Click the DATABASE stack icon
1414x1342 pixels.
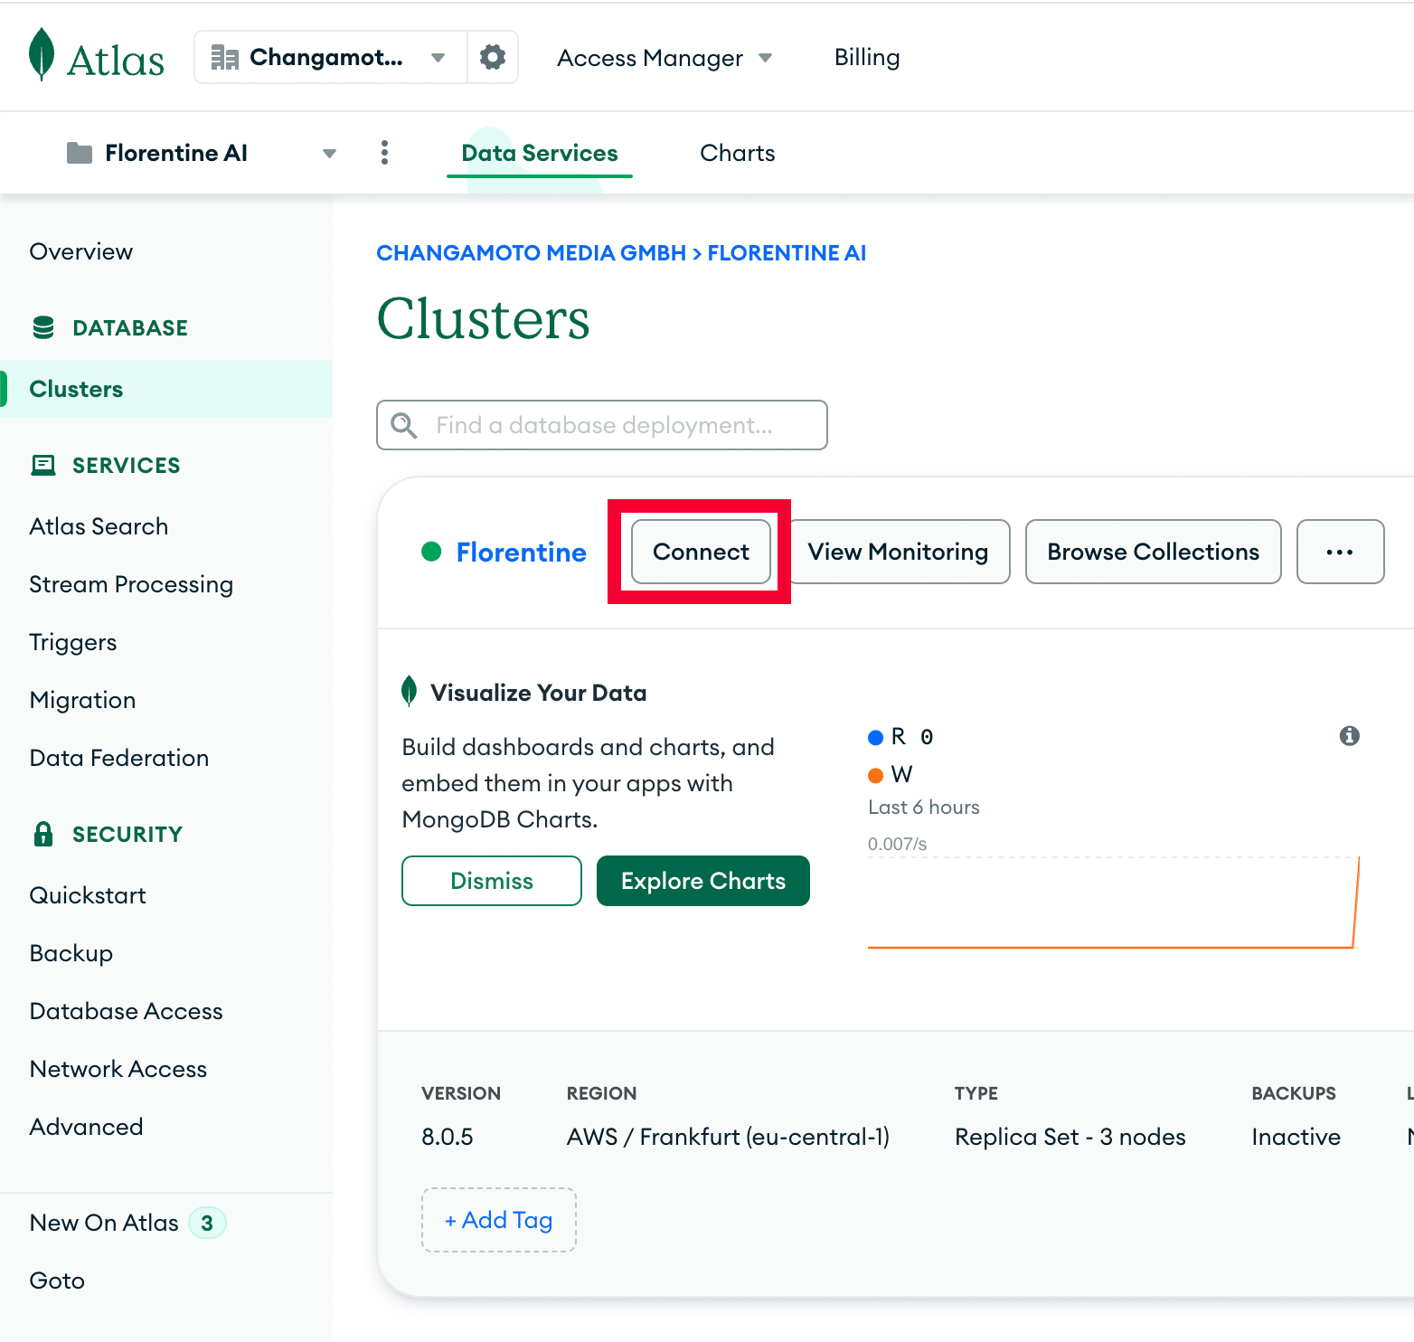click(x=43, y=327)
